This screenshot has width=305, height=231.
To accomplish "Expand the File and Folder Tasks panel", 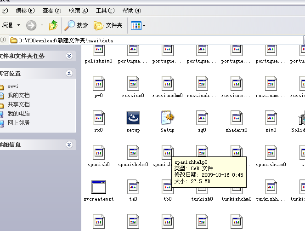I will pos(69,56).
